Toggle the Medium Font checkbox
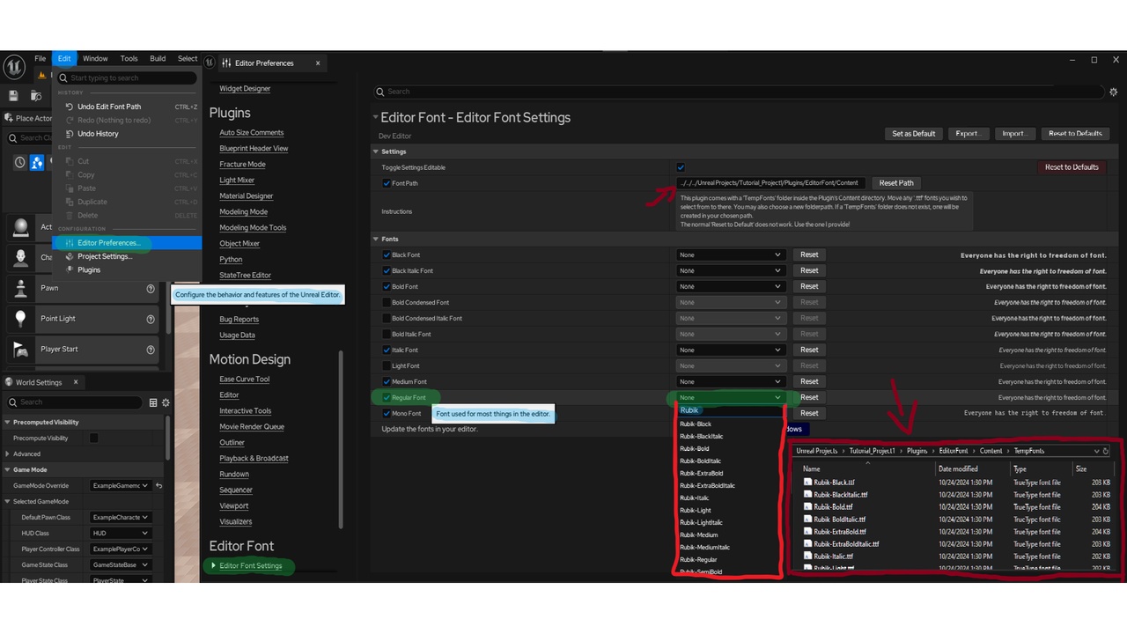1127x634 pixels. [x=387, y=382]
